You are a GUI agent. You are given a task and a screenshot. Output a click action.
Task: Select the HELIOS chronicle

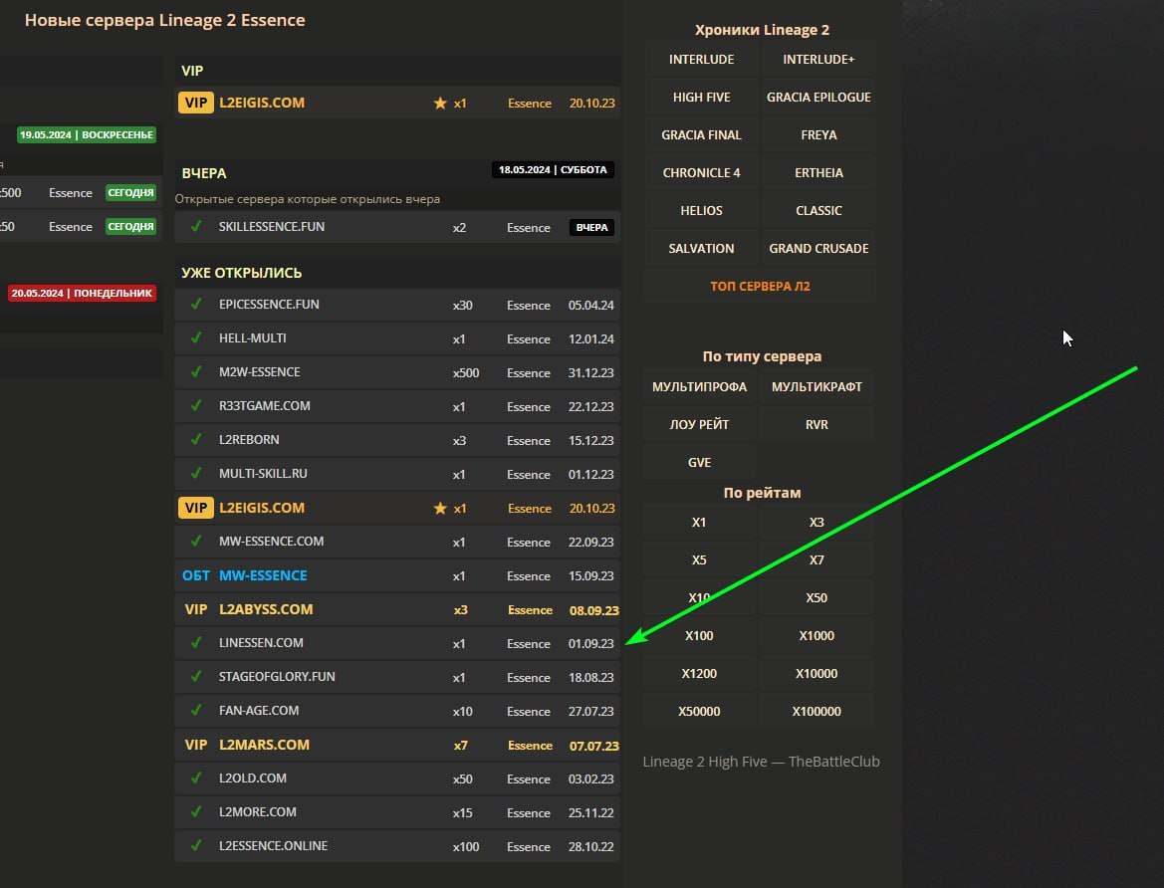click(x=702, y=211)
